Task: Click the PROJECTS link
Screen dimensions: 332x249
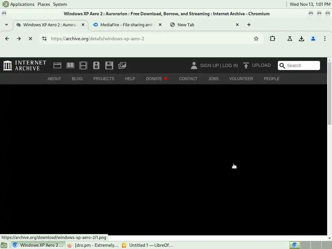Action: (x=104, y=78)
